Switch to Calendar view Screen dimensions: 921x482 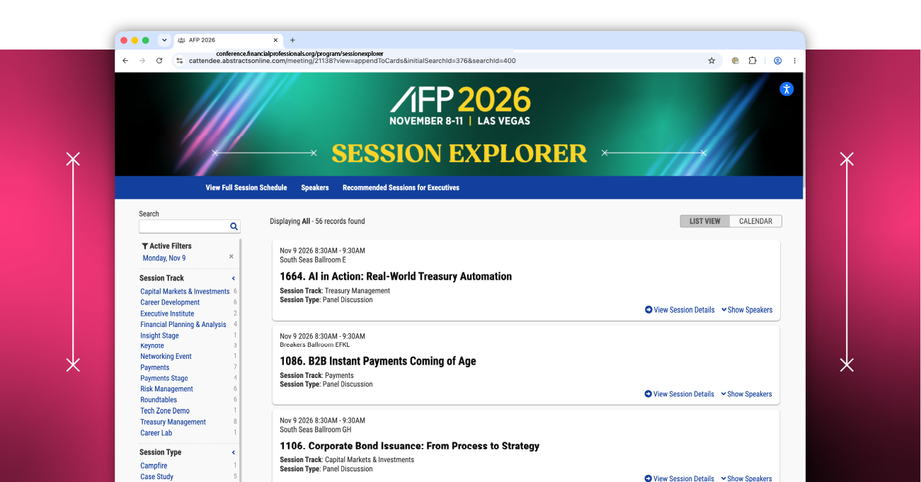click(755, 222)
